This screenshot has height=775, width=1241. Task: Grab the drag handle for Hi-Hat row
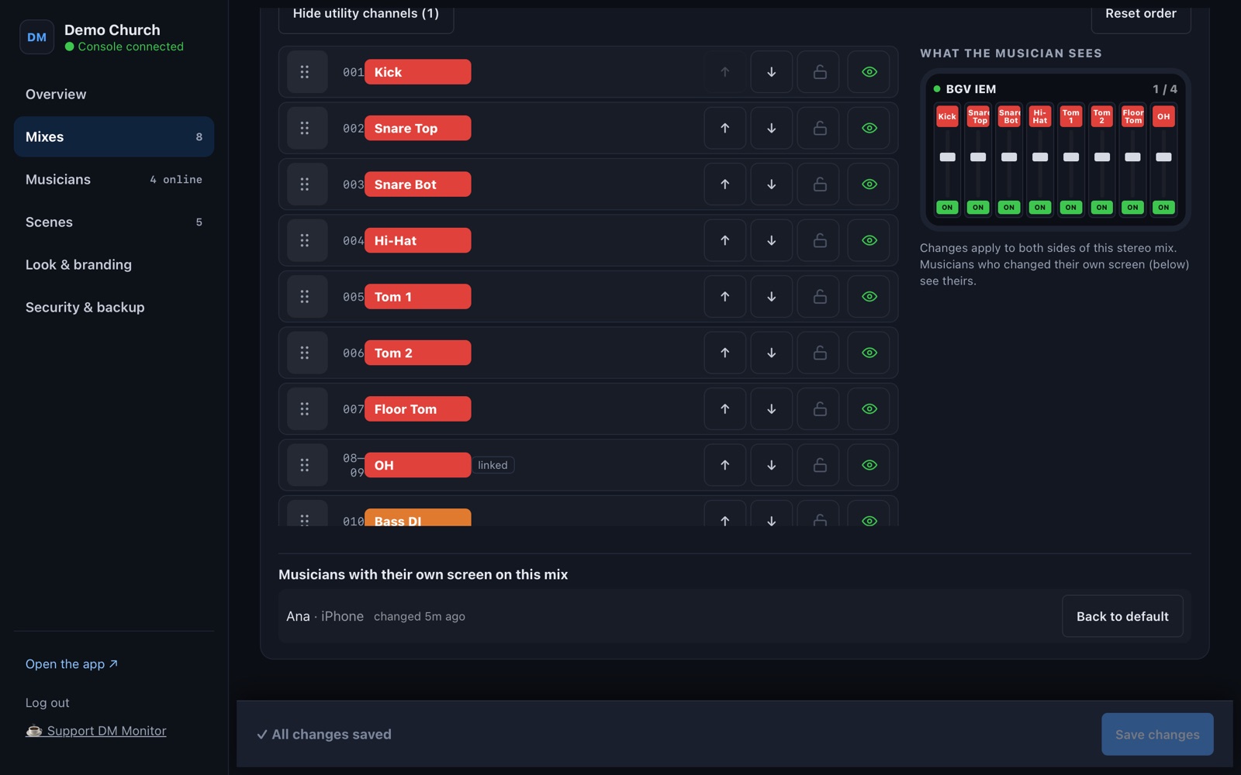click(x=307, y=240)
